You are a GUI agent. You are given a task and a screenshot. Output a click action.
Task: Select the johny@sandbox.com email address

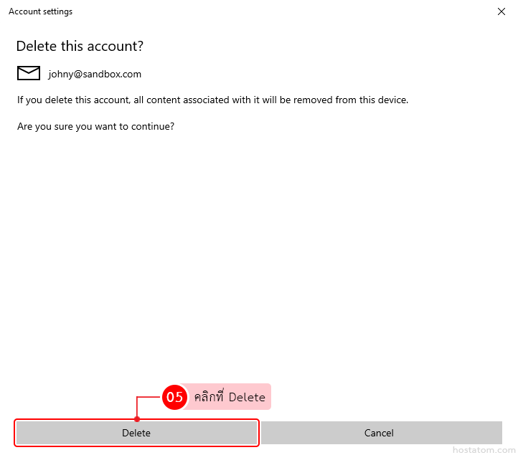(95, 74)
